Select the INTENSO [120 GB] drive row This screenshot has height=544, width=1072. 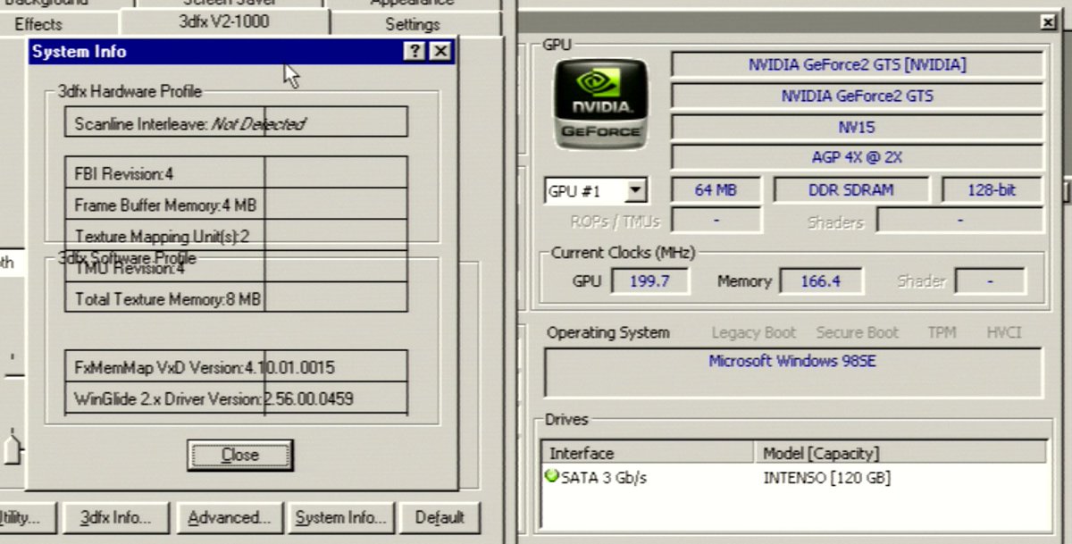point(826,478)
